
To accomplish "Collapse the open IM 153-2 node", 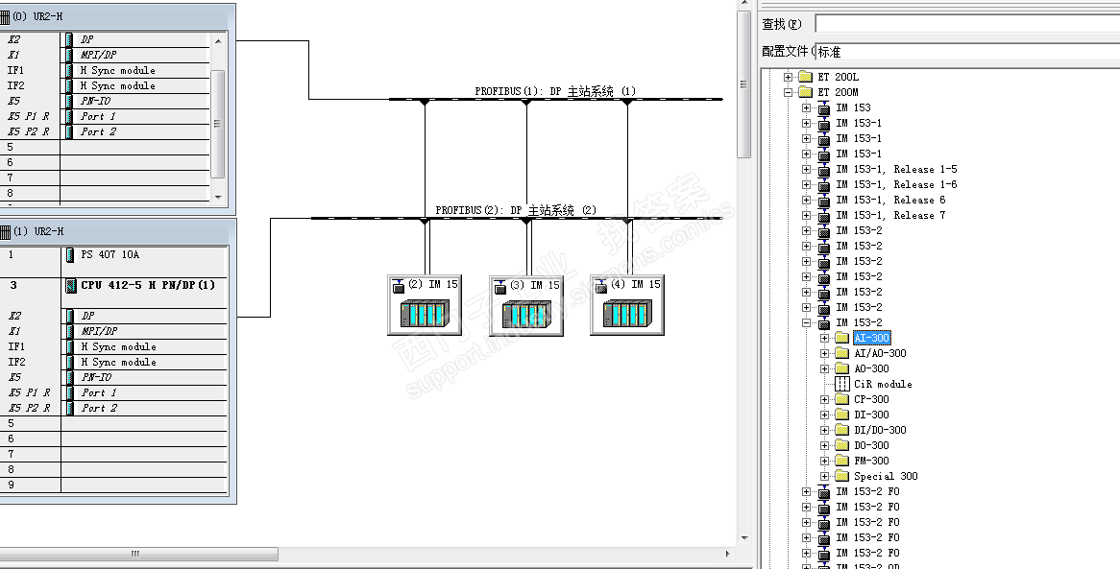I will [807, 322].
